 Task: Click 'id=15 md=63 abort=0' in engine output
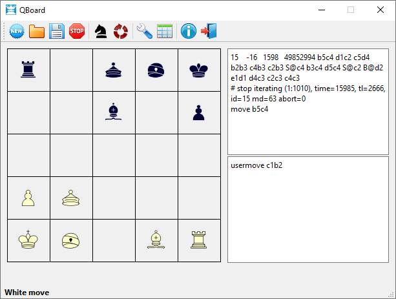click(x=268, y=99)
